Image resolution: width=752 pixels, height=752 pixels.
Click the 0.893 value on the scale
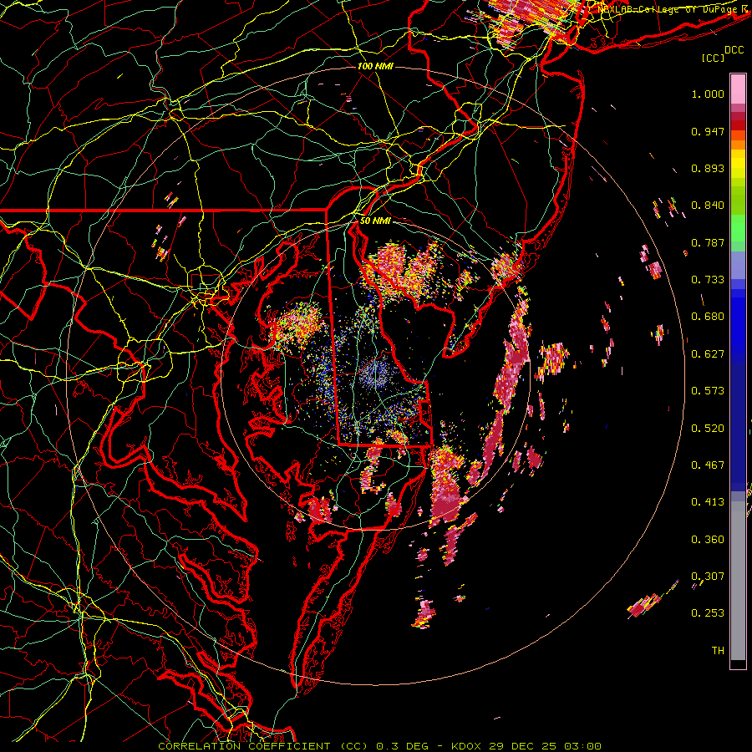708,168
